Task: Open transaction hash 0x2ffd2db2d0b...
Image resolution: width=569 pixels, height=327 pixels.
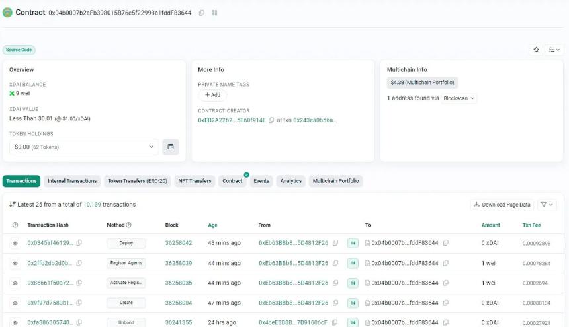Action: (50, 263)
